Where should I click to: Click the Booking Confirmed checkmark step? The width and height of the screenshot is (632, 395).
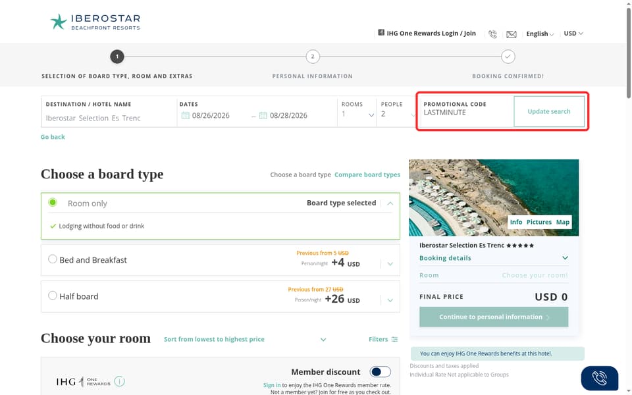pyautogui.click(x=508, y=57)
